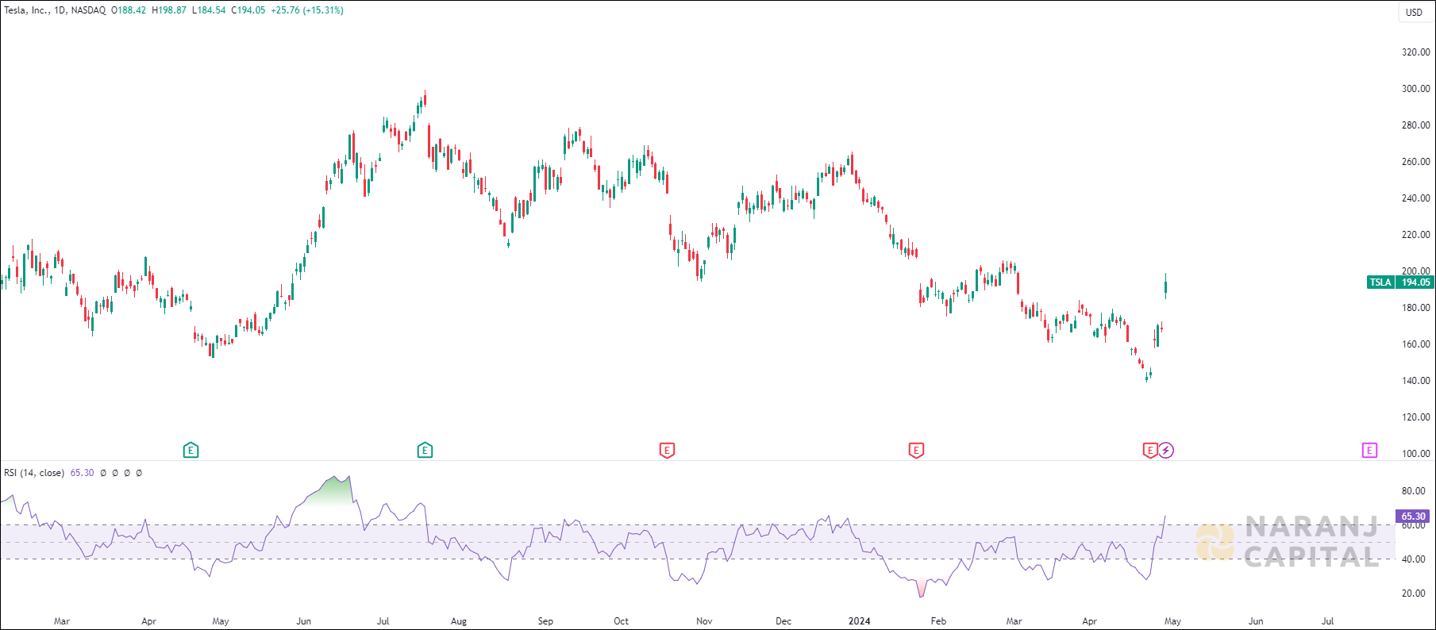This screenshot has height=630, width=1436.
Task: Click the red oversold RSI dip
Action: tap(921, 589)
